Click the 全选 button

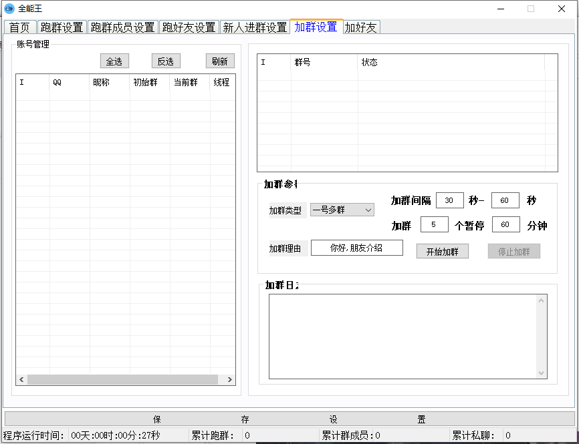point(114,61)
